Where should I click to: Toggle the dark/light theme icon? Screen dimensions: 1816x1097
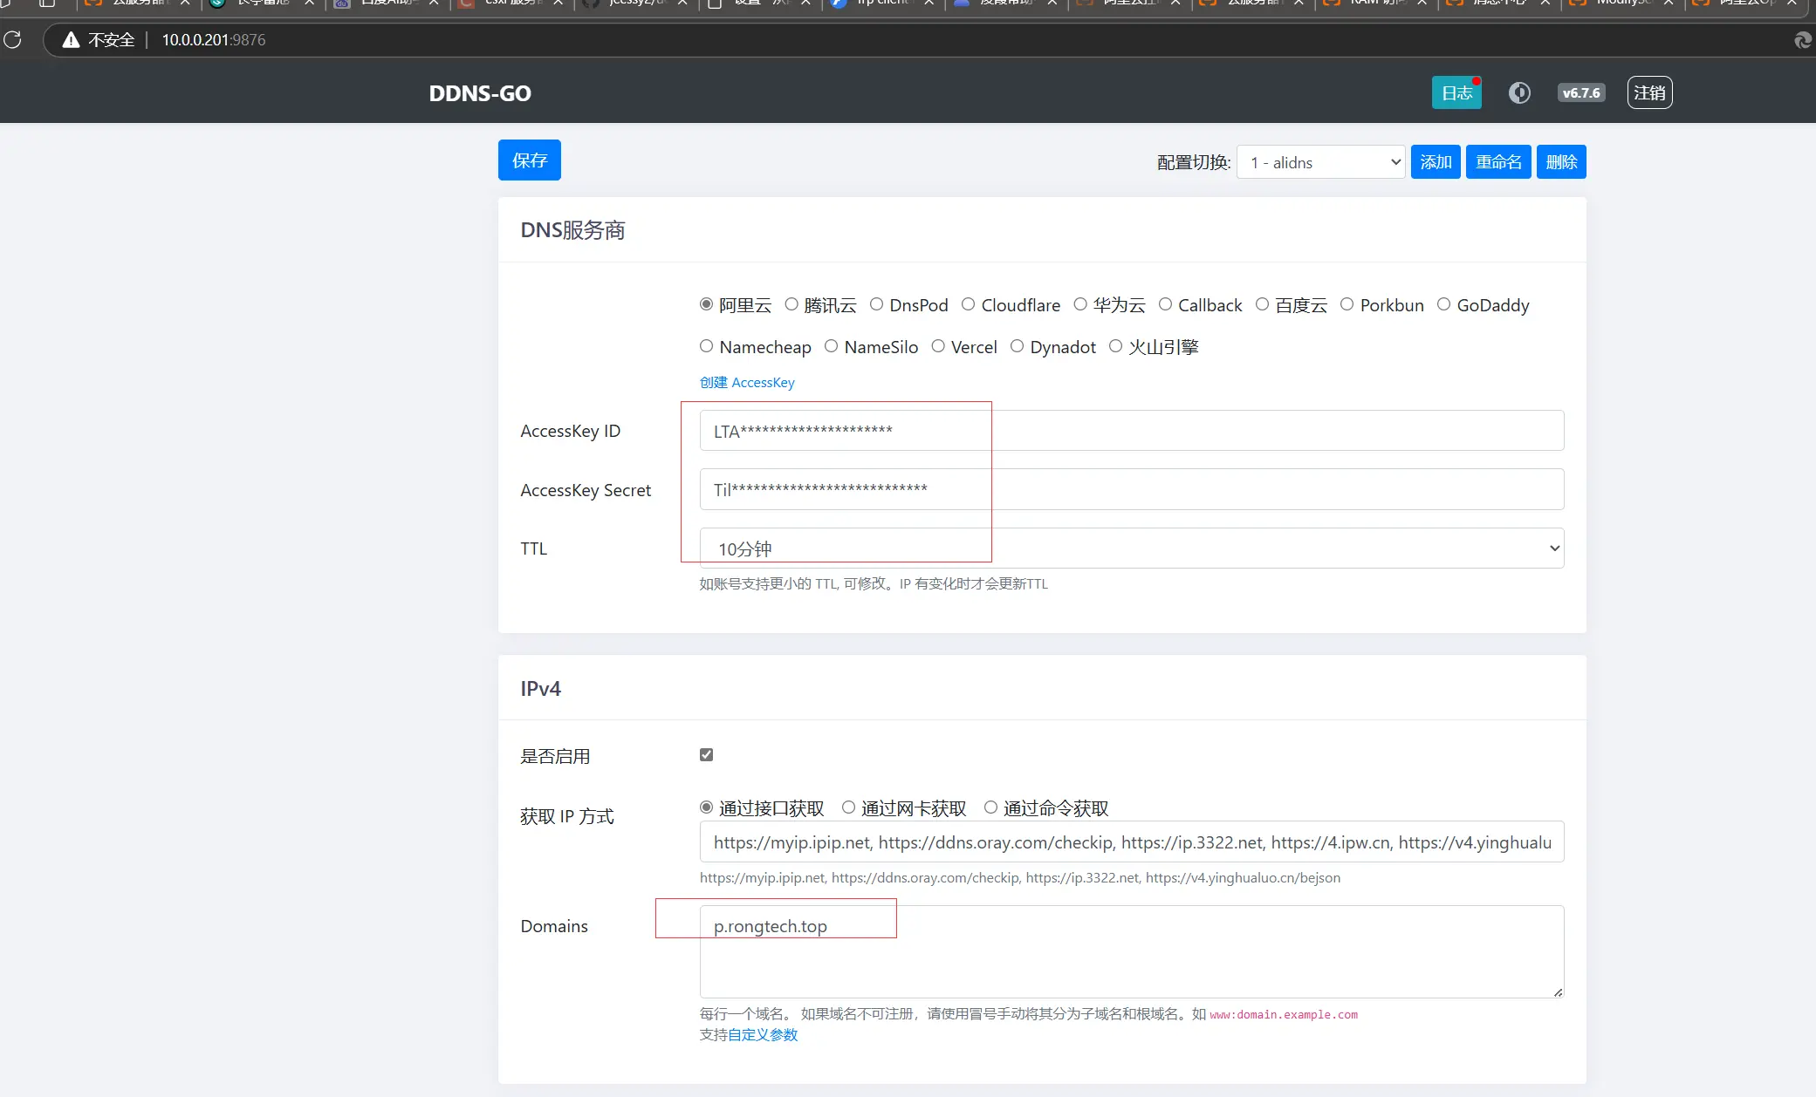1519,92
